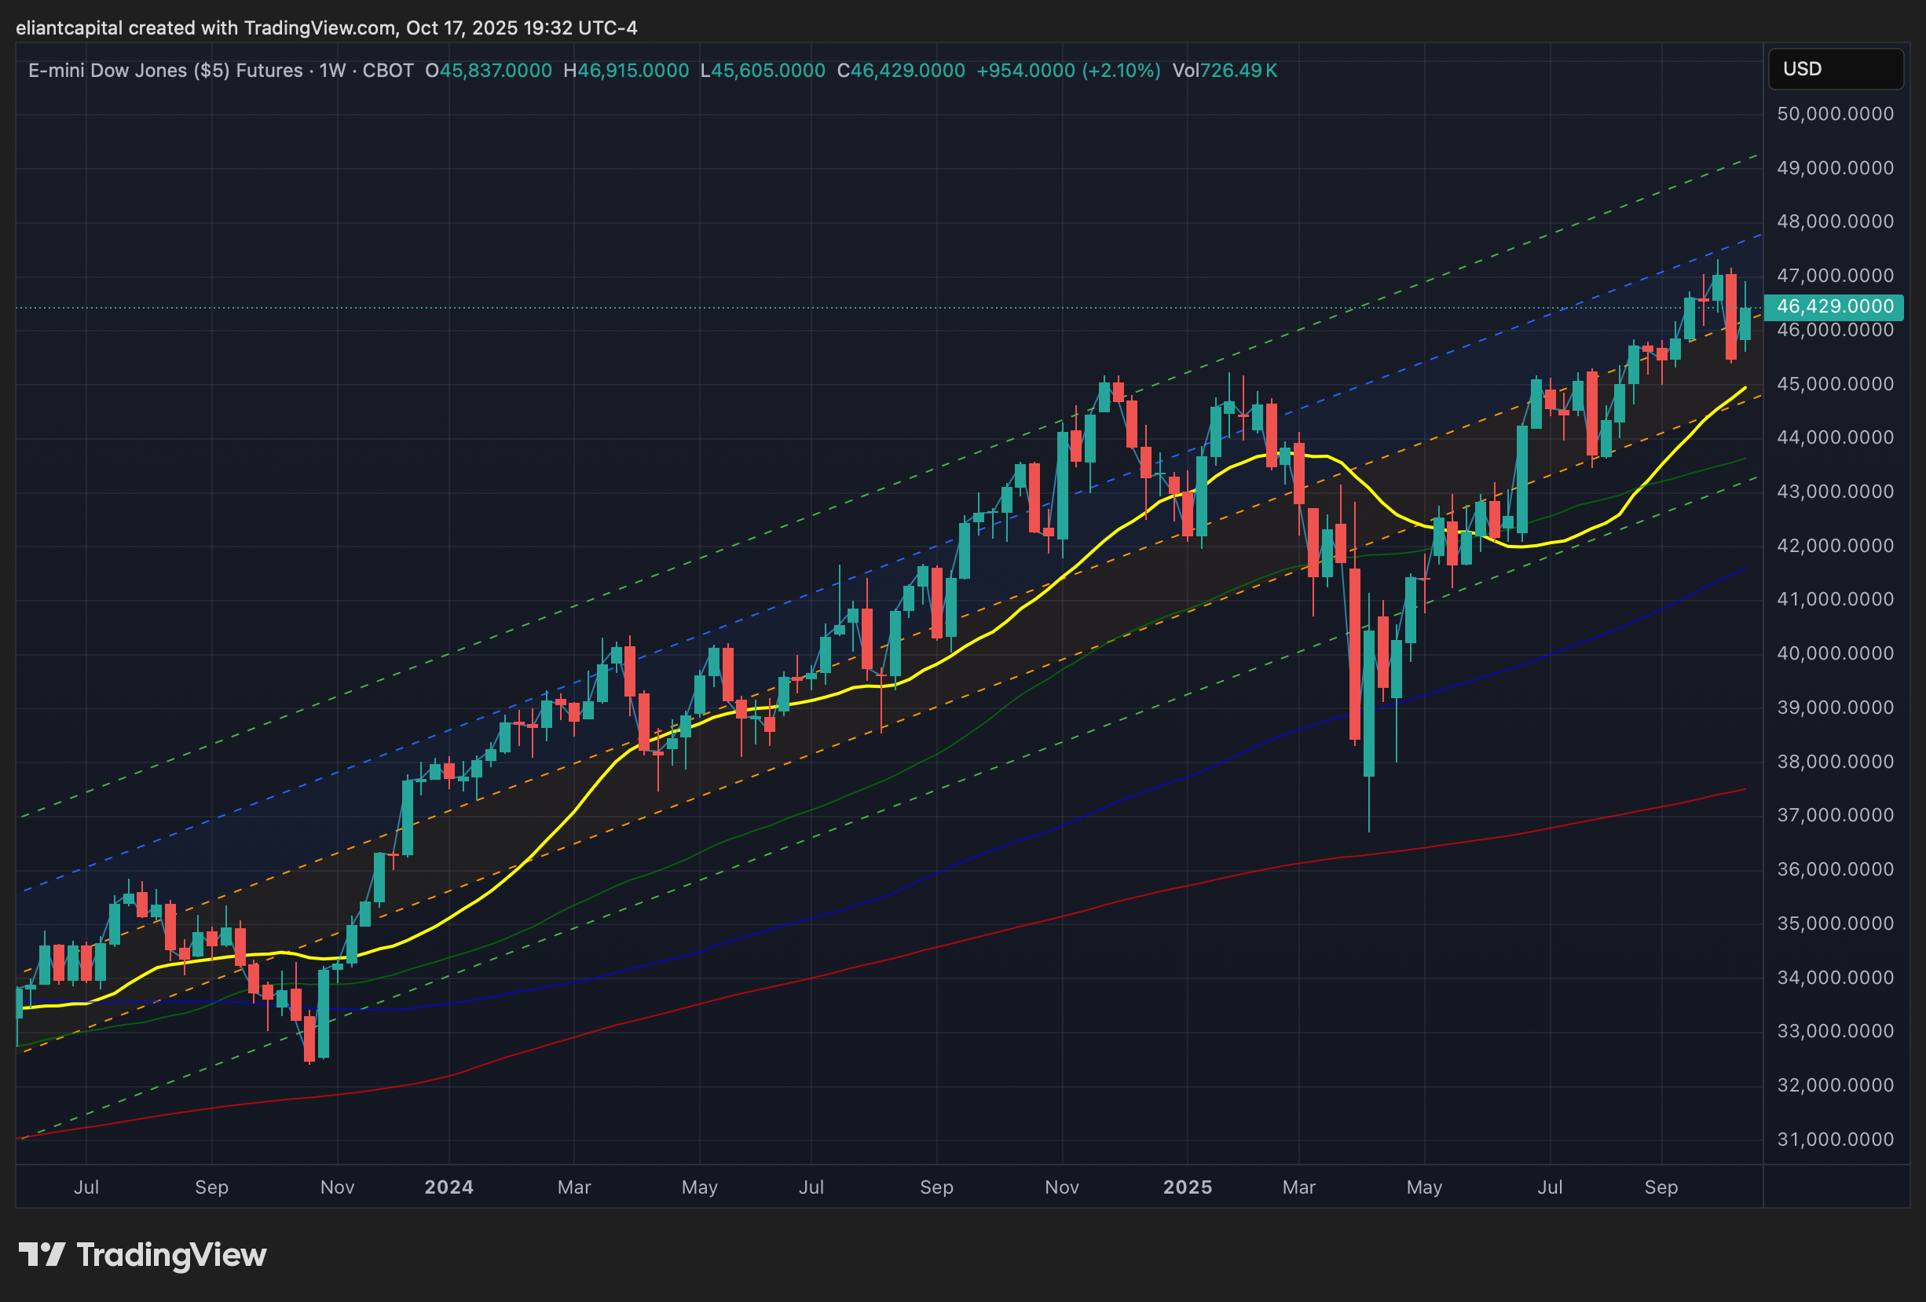The width and height of the screenshot is (1926, 1302).
Task: Click the 31,000.0000 price axis label
Action: [x=1835, y=1139]
